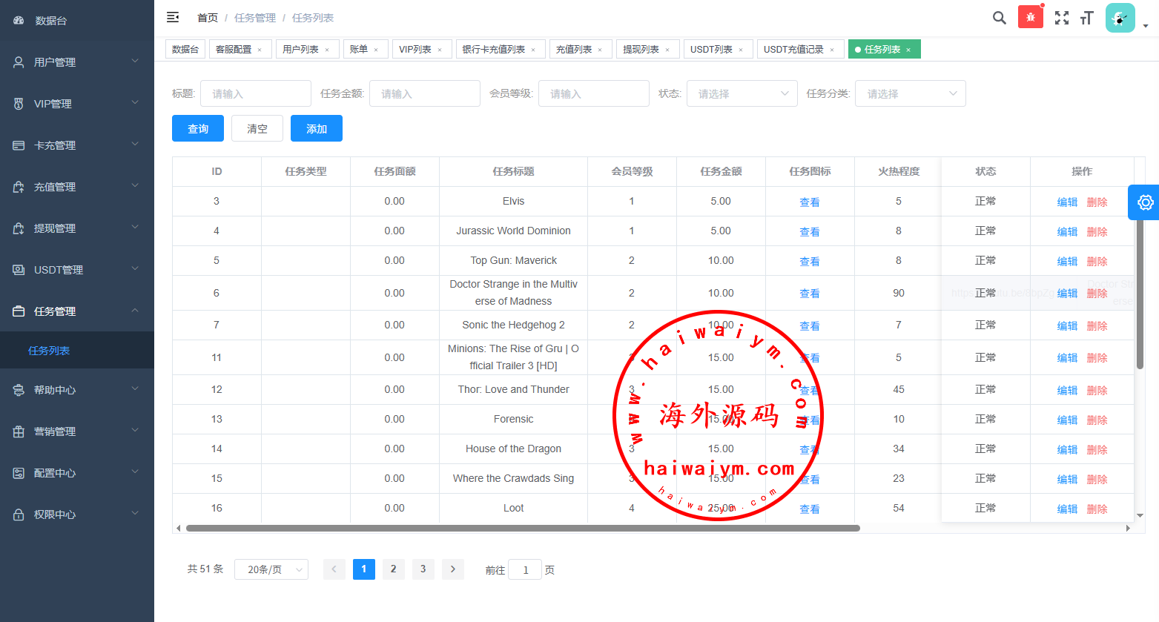The width and height of the screenshot is (1159, 622).
Task: Expand the 用户管理 sidebar menu
Action: pos(77,62)
